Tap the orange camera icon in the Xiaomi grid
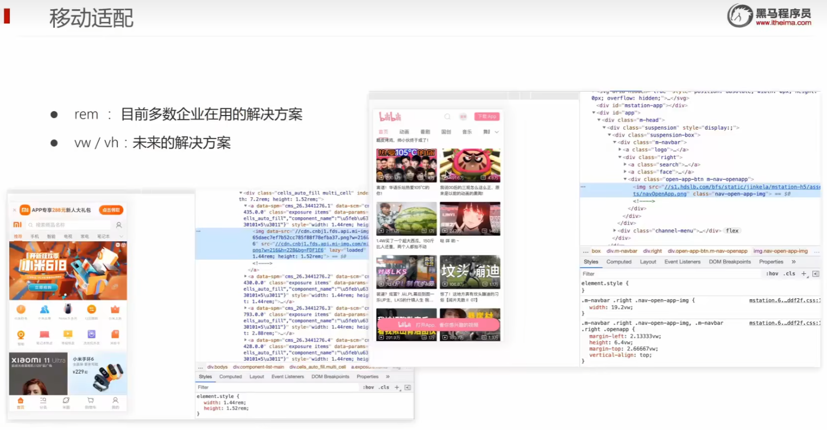 click(21, 334)
